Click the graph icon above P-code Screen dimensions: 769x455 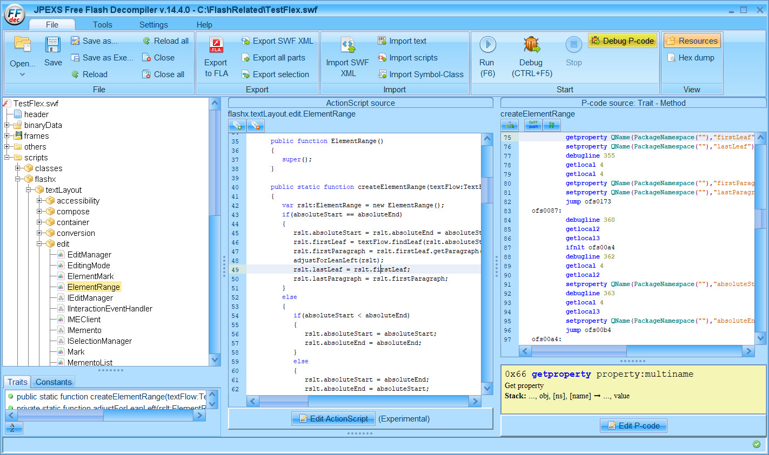point(510,125)
